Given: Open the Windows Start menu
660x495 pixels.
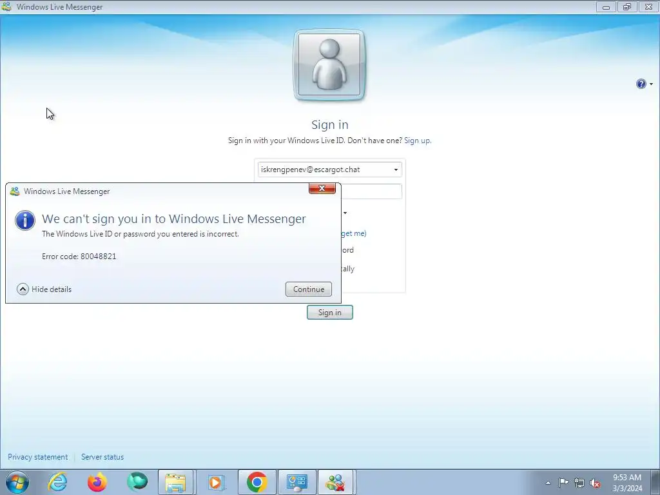Looking at the screenshot, I should coord(17,482).
